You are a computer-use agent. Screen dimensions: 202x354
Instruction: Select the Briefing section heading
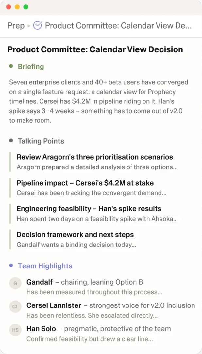point(31,67)
